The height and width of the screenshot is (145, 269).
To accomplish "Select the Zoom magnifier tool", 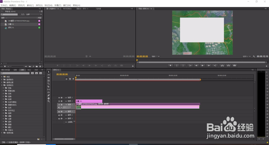I will pos(49,101).
